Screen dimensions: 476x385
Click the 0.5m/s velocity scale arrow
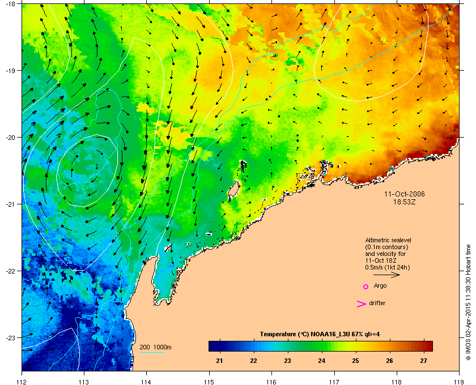[386, 275]
